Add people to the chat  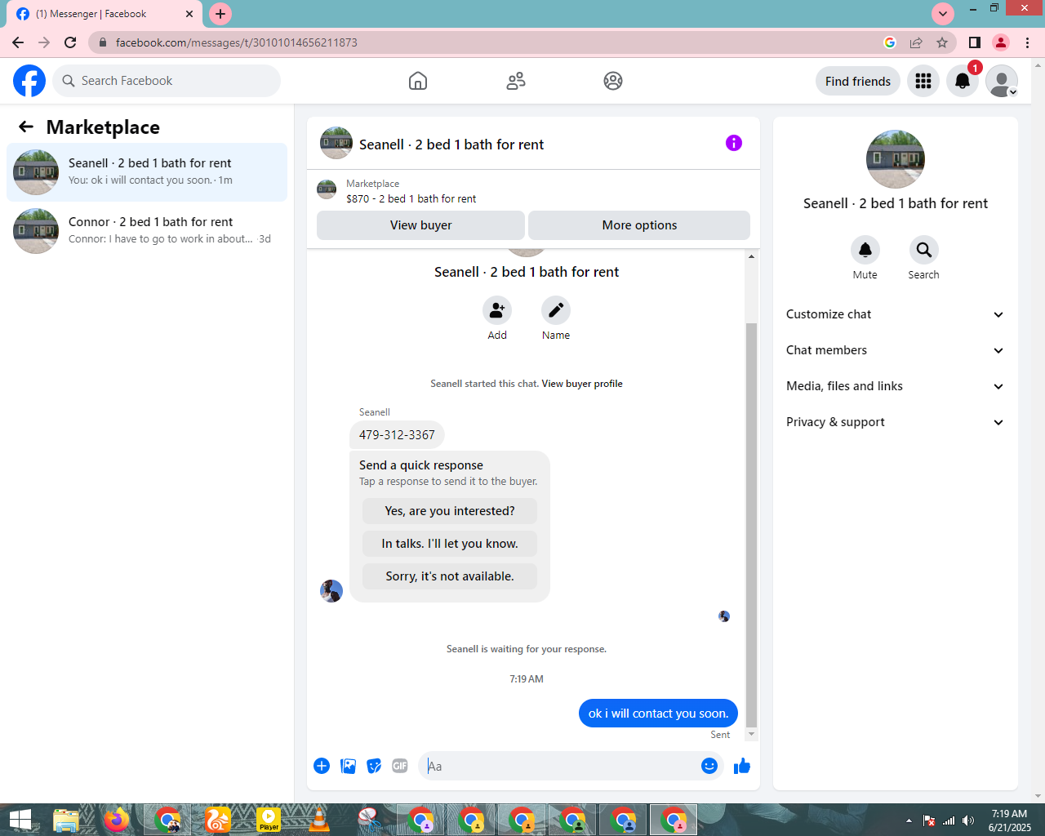click(x=497, y=310)
